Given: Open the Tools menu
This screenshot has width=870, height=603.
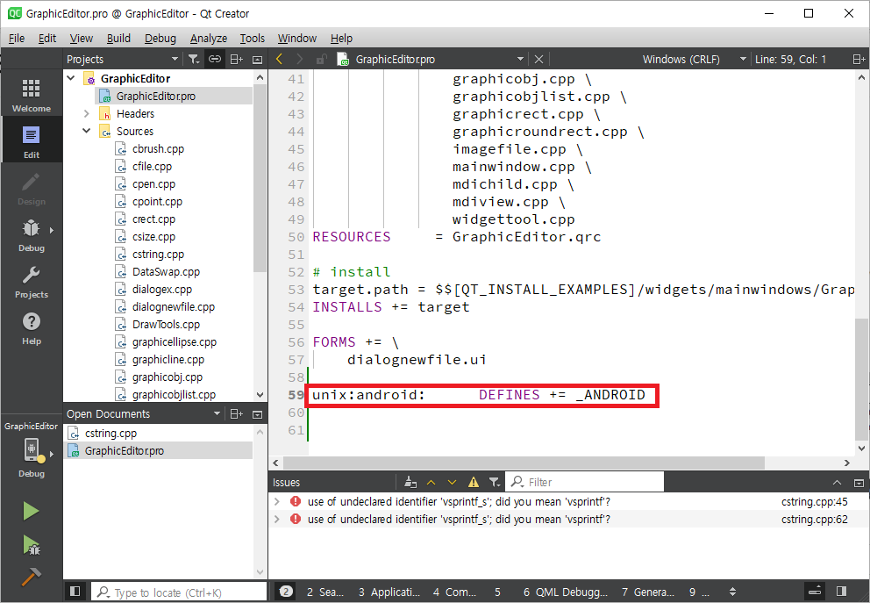Looking at the screenshot, I should point(252,38).
